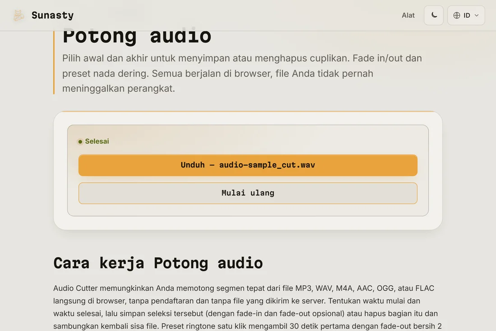Click the green Selesai status dot
The image size is (496, 331).
[x=80, y=142]
